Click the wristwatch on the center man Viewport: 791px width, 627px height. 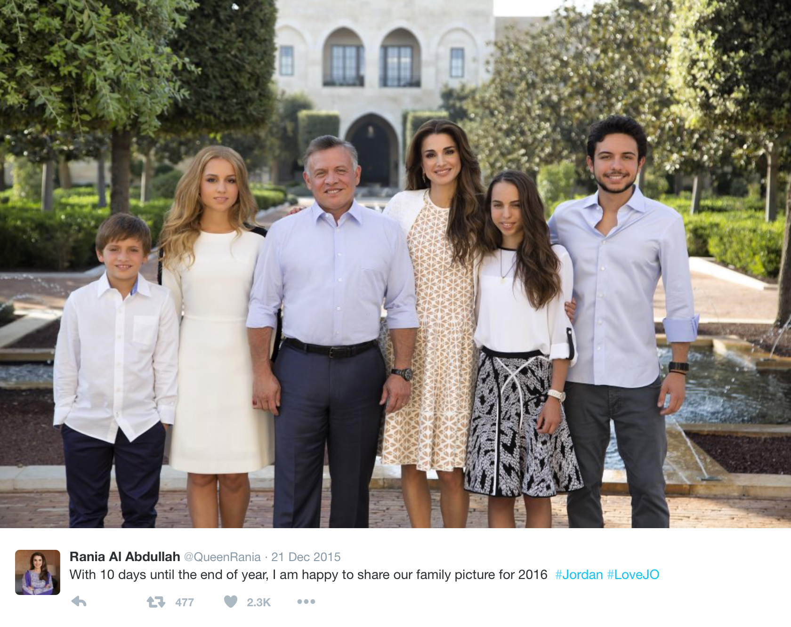pyautogui.click(x=404, y=374)
